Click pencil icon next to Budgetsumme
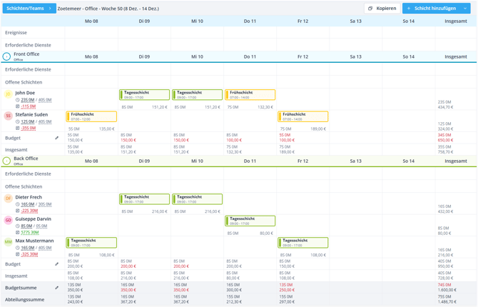This screenshot has height=307, width=478. tap(56, 288)
